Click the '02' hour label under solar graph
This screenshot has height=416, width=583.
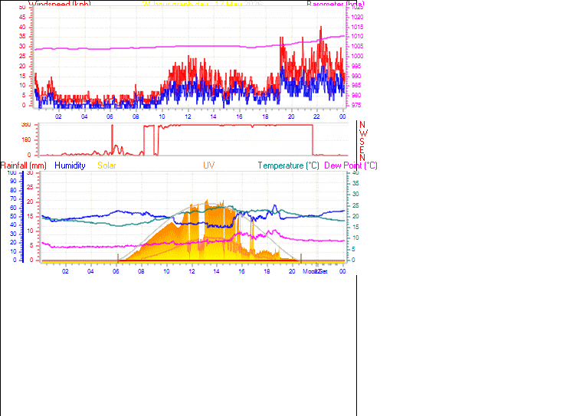click(x=65, y=271)
